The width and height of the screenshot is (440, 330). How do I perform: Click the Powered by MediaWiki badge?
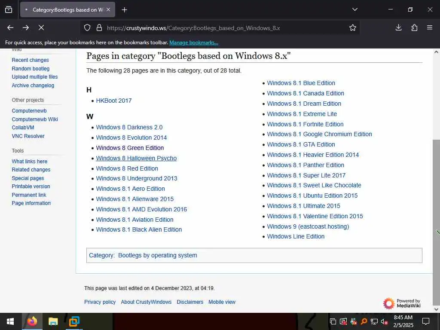click(402, 303)
